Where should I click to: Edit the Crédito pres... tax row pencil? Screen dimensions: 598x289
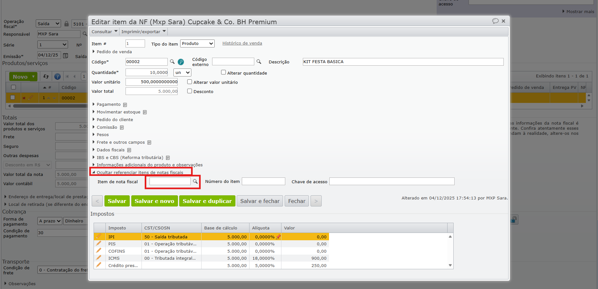99,265
